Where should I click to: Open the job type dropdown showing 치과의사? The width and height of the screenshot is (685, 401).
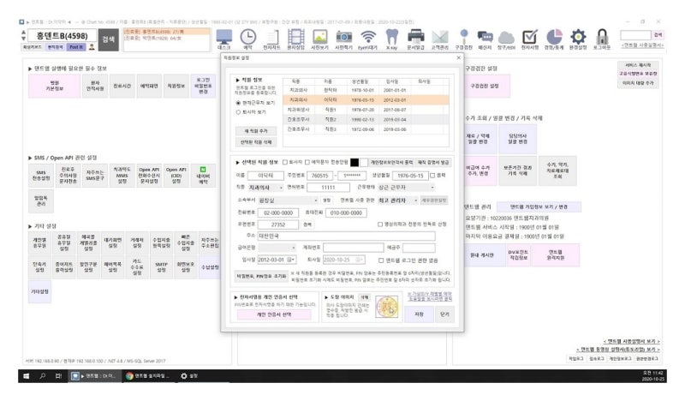(265, 188)
